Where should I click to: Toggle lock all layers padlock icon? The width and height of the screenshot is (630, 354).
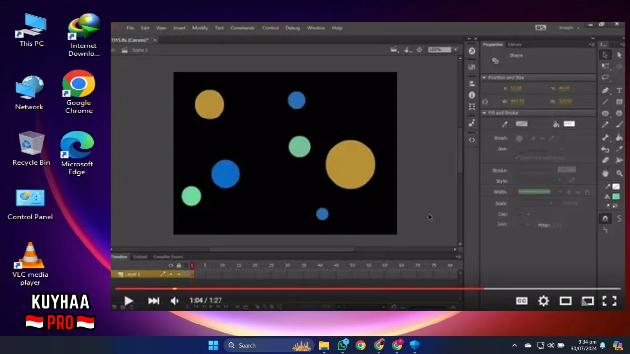(179, 265)
